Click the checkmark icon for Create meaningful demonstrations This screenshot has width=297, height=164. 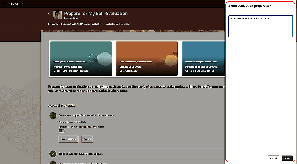pyautogui.click(x=53, y=115)
